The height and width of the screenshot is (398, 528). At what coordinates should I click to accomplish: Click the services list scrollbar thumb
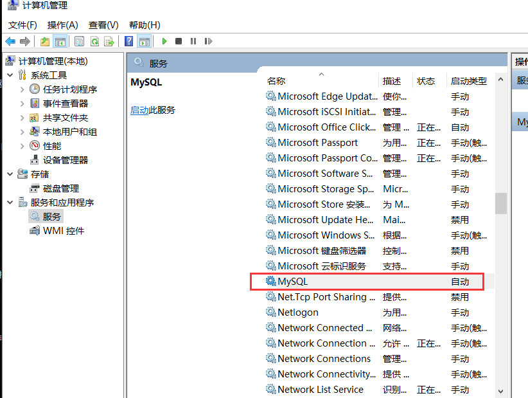pos(501,203)
